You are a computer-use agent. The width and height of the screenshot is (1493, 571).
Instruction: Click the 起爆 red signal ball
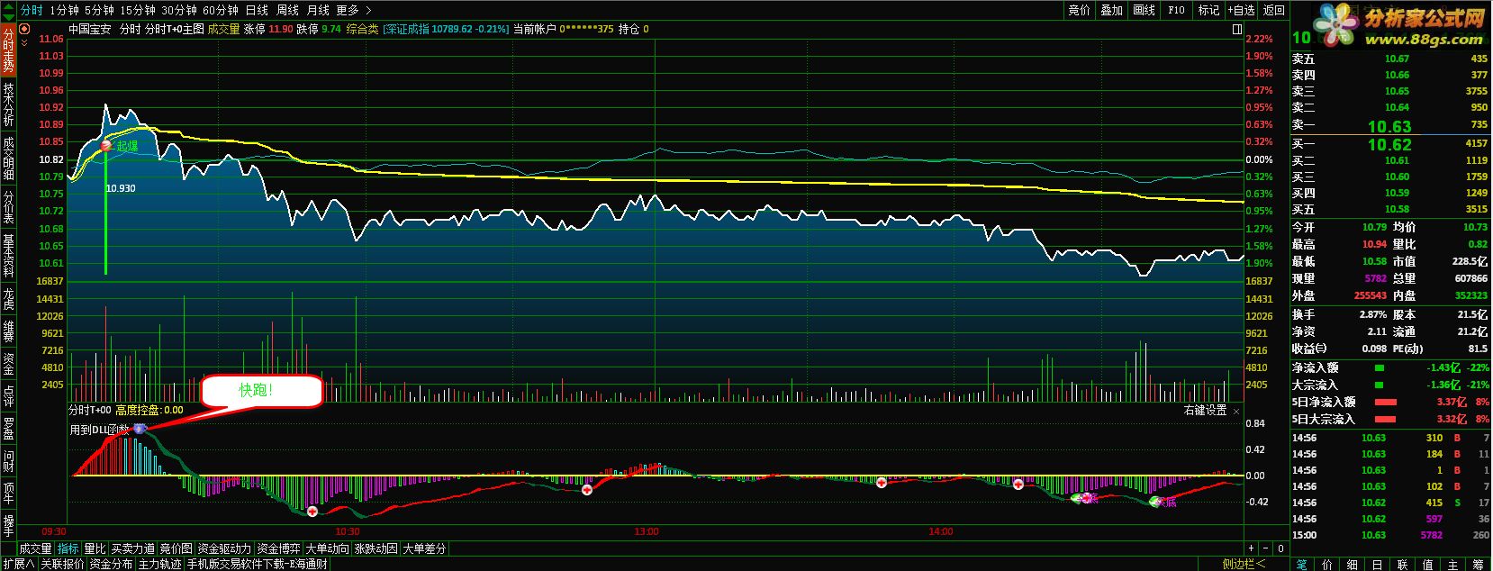(x=106, y=146)
